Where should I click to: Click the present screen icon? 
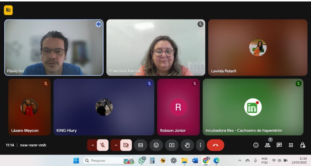172,145
